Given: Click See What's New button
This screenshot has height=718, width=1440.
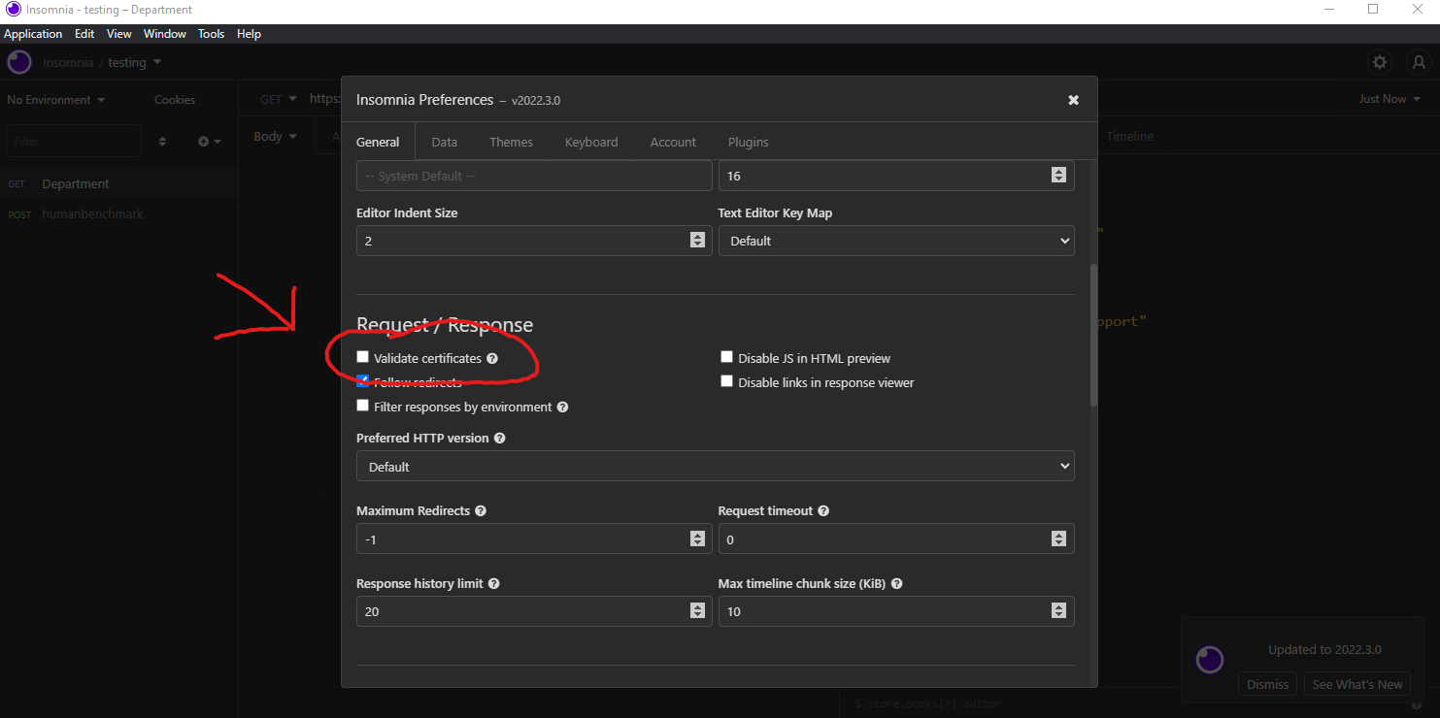Looking at the screenshot, I should point(1357,684).
